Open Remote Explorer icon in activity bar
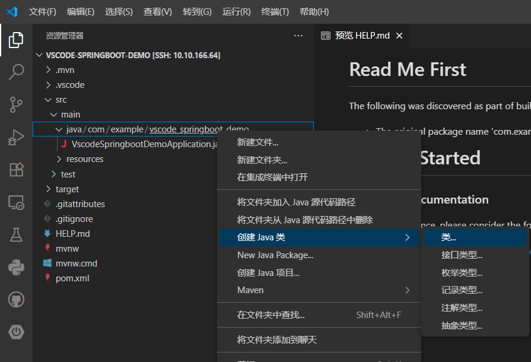The width and height of the screenshot is (531, 362). (16, 202)
